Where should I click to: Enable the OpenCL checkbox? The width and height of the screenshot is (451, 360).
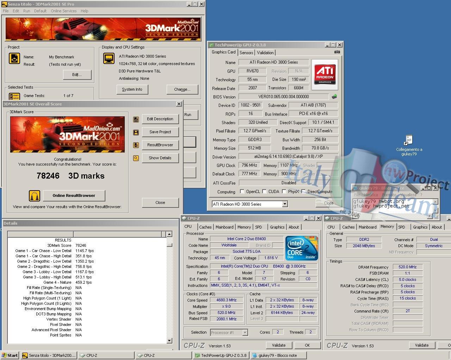click(242, 192)
